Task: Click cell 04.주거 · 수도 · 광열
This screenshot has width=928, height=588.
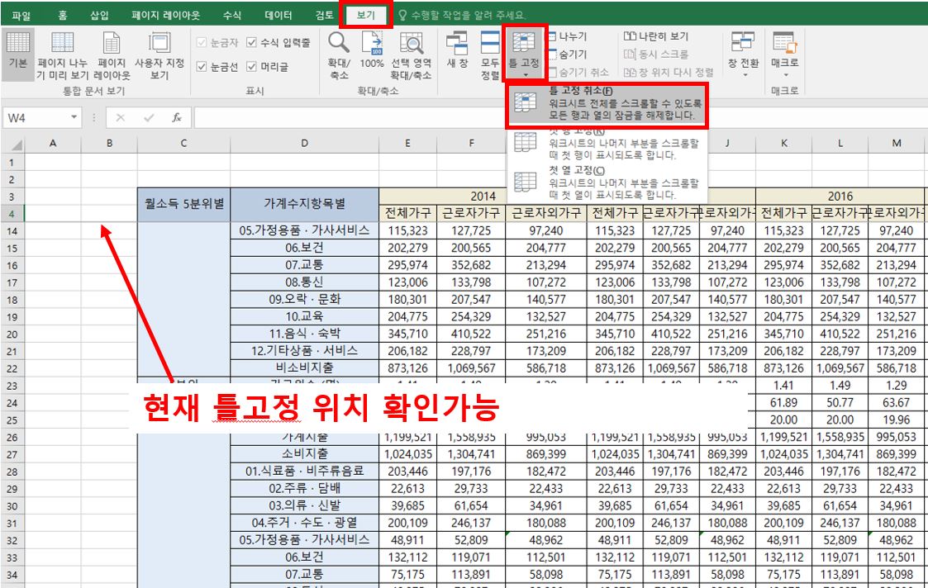Action: click(304, 523)
